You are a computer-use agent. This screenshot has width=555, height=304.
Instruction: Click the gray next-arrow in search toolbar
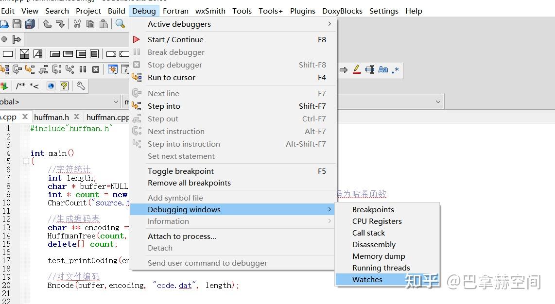[343, 69]
